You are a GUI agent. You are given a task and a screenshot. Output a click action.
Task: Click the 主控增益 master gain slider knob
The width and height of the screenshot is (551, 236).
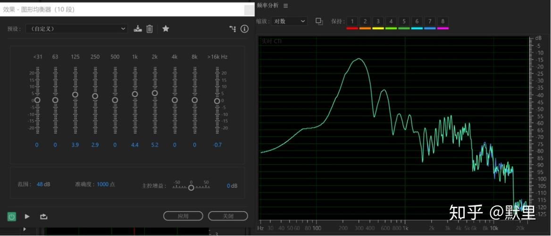pyautogui.click(x=191, y=187)
